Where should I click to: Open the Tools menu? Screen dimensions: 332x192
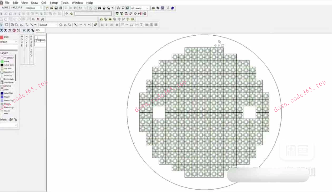click(x=65, y=3)
